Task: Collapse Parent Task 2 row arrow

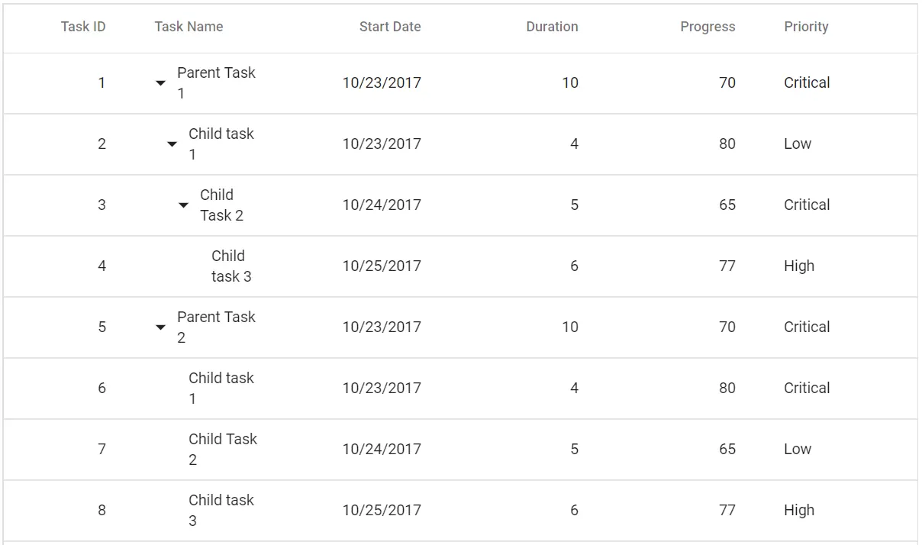Action: point(160,327)
